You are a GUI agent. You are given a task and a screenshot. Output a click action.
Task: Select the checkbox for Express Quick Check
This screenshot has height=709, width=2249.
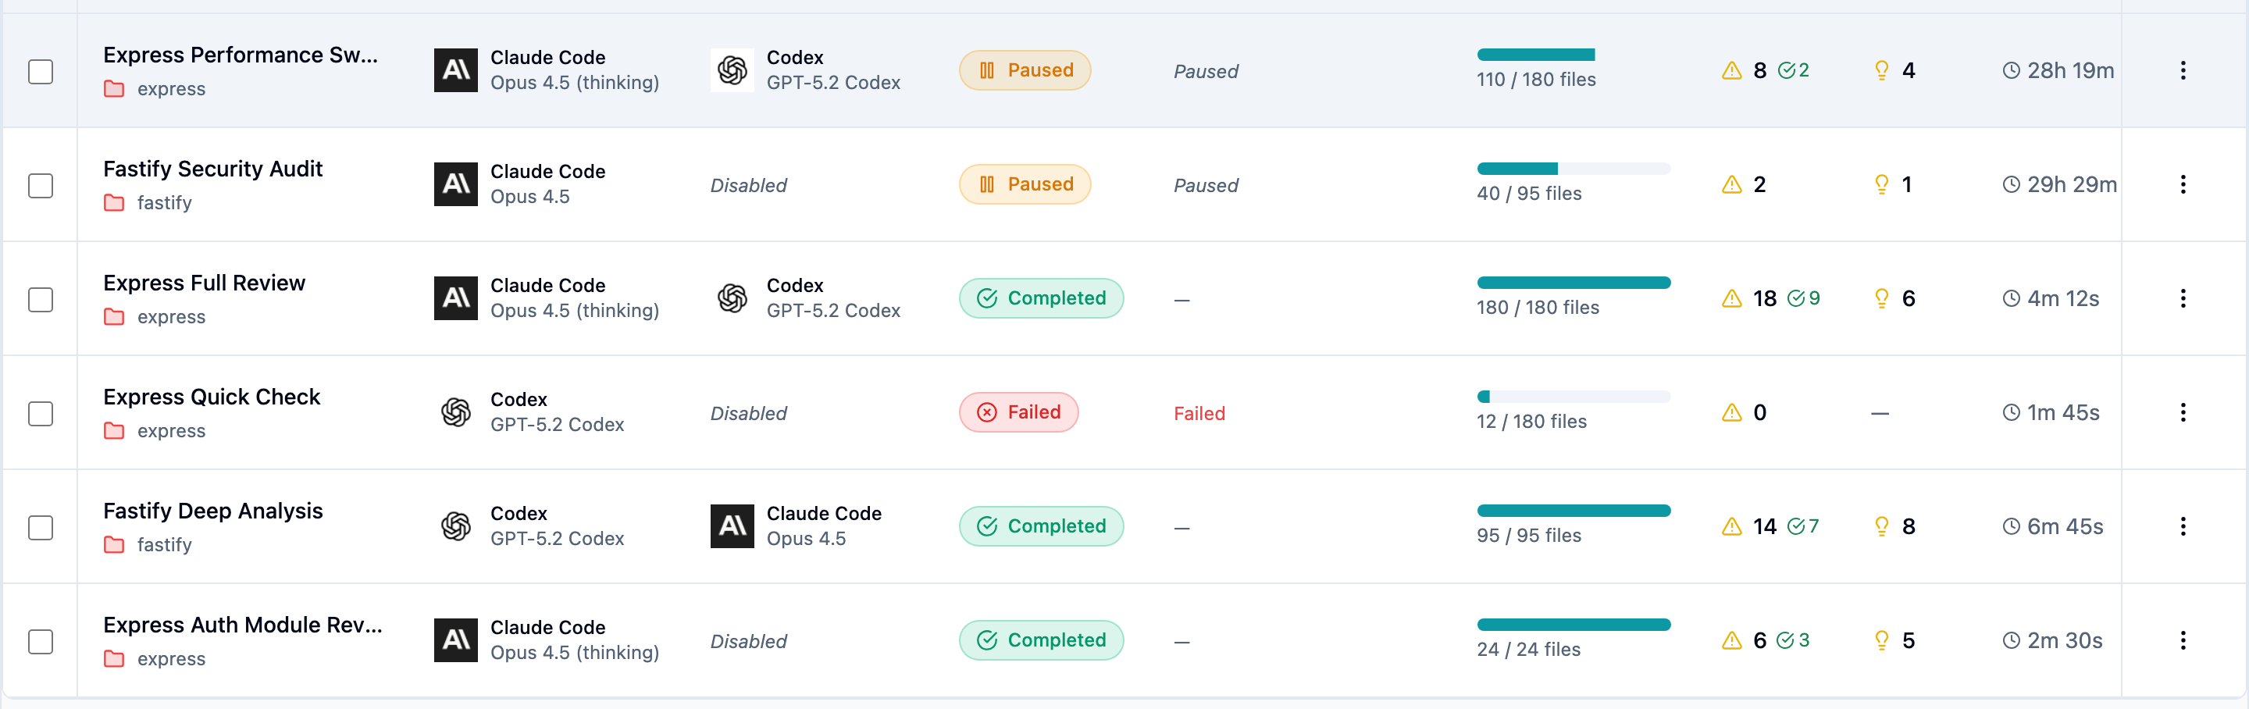pyautogui.click(x=41, y=413)
